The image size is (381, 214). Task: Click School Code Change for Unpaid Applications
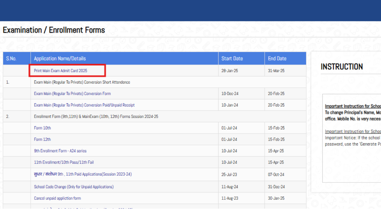tap(74, 187)
